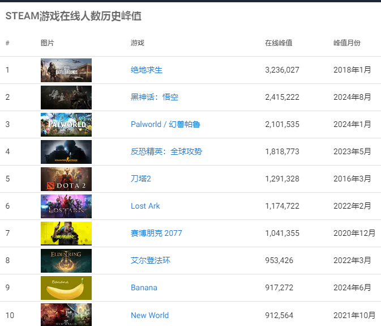
Task: Click the date 2023年5月
Action: pyautogui.click(x=352, y=151)
